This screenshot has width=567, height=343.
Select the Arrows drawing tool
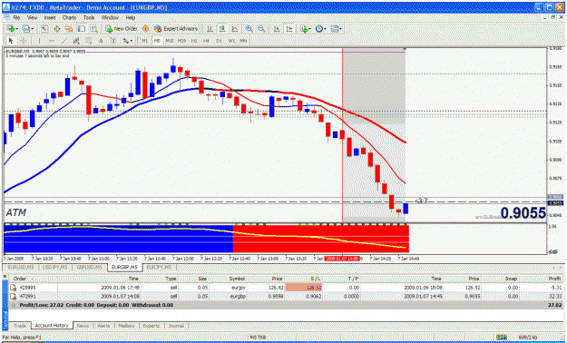[x=125, y=41]
